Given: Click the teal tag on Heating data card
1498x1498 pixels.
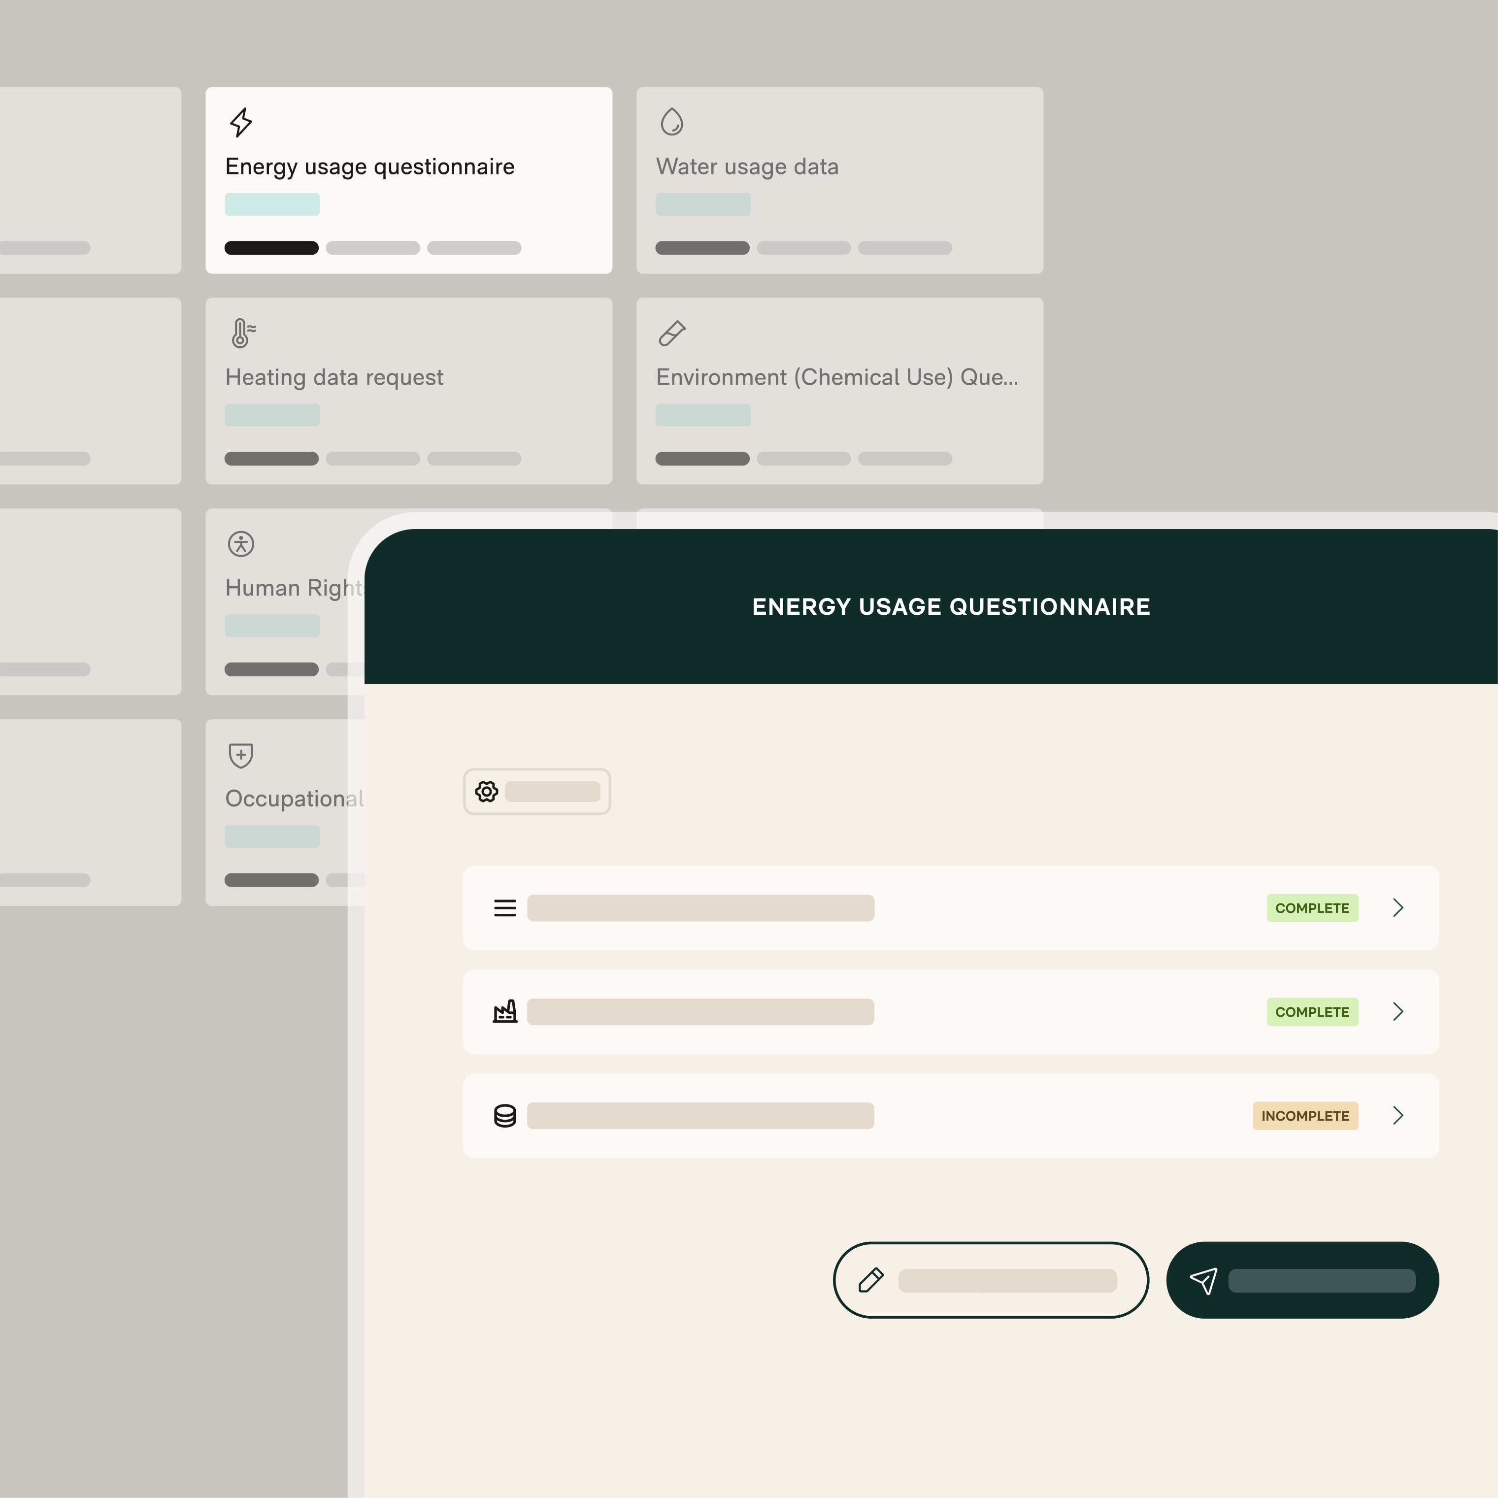Looking at the screenshot, I should pyautogui.click(x=272, y=416).
